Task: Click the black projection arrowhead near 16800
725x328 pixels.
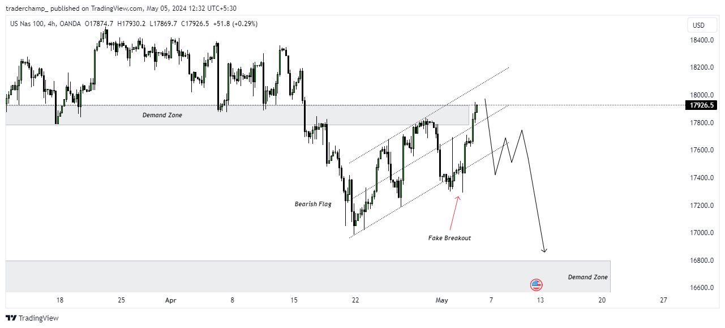Action: pos(544,249)
